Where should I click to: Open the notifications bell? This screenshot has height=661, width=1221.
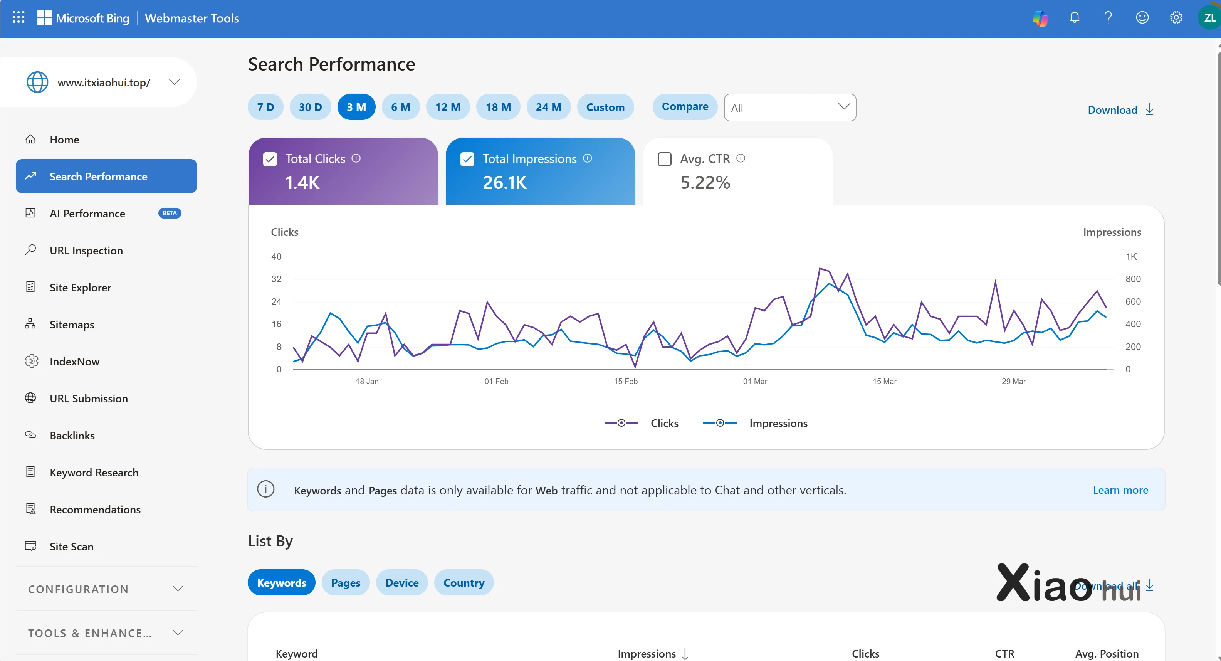point(1074,18)
